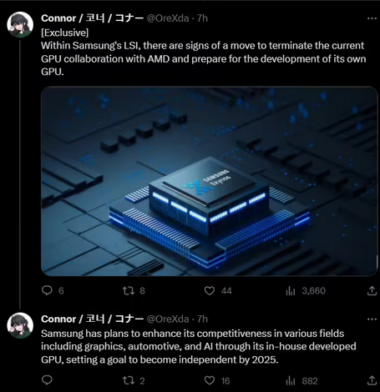Open the 7h timestamp on the second tweet
This screenshot has width=380, height=392.
click(x=202, y=319)
